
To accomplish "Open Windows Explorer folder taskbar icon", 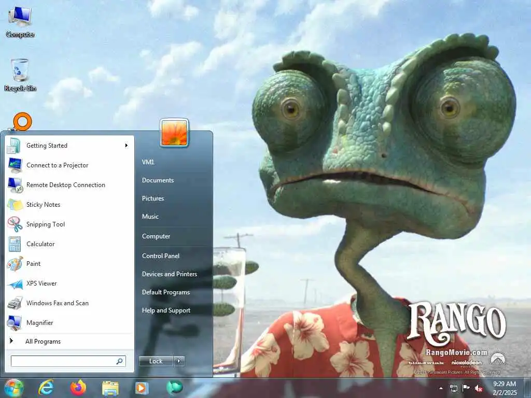I will (110, 389).
